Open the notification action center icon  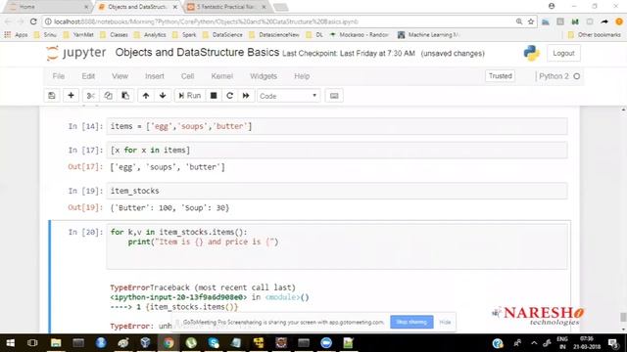(x=613, y=343)
